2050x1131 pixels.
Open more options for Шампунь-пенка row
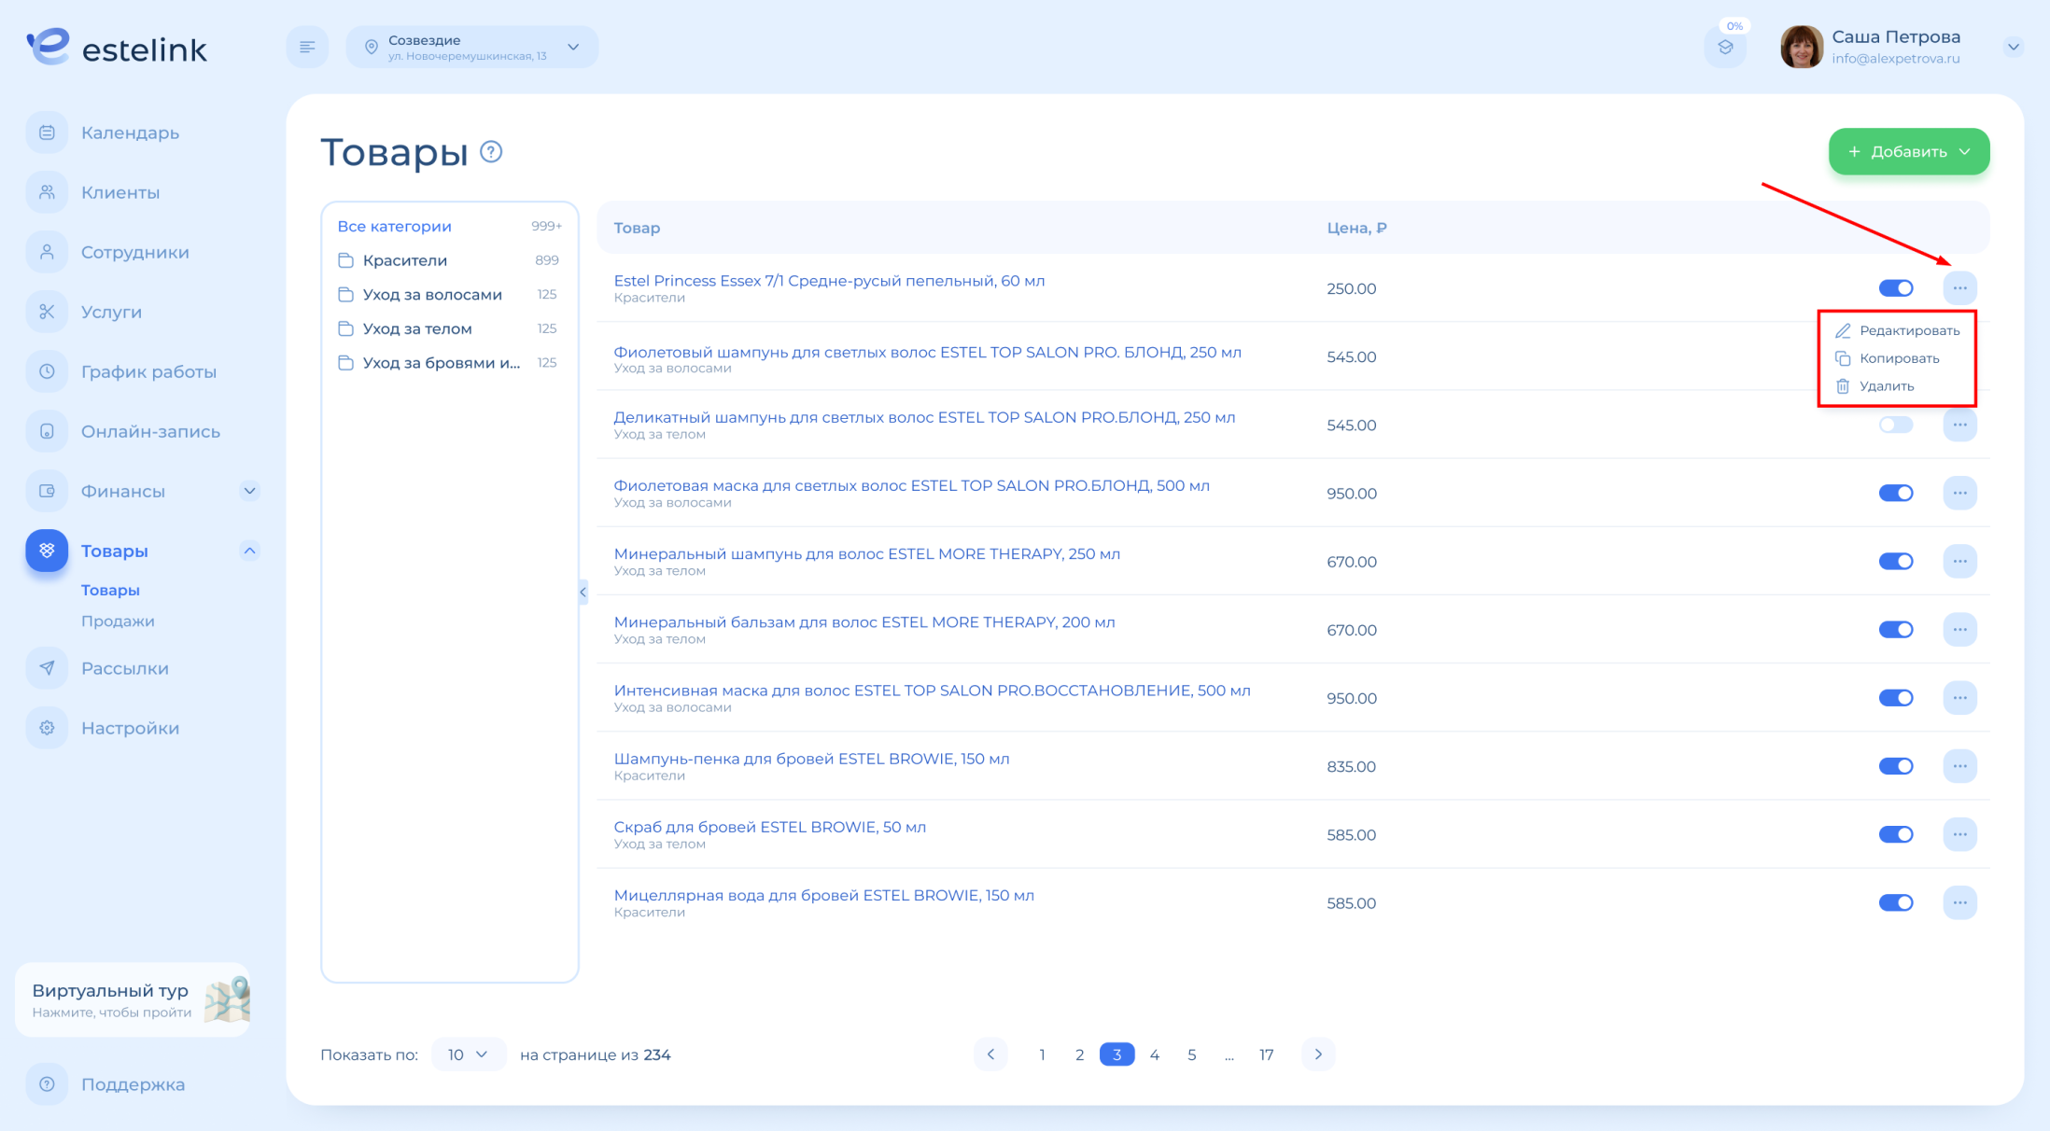tap(1959, 766)
